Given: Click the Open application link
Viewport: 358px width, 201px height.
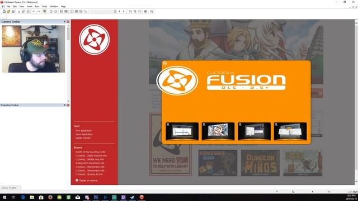Looking at the screenshot, I should point(84,134).
